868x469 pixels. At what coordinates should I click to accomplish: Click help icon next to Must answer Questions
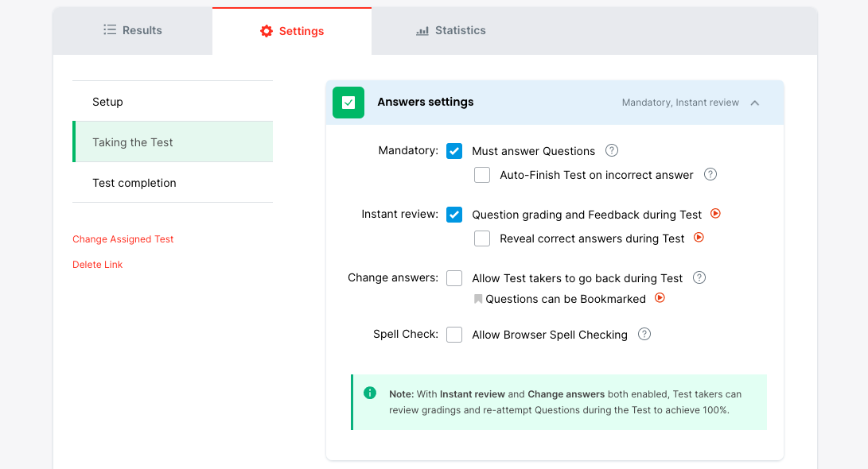(612, 150)
